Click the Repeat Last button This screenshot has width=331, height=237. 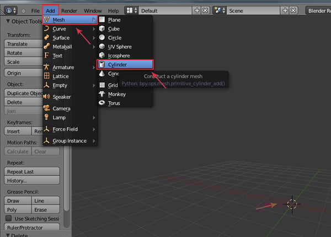click(32, 171)
